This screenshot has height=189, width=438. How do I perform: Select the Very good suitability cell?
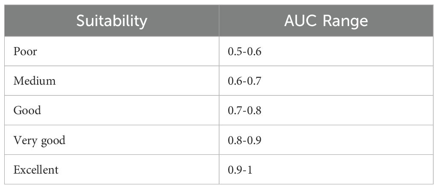39,140
